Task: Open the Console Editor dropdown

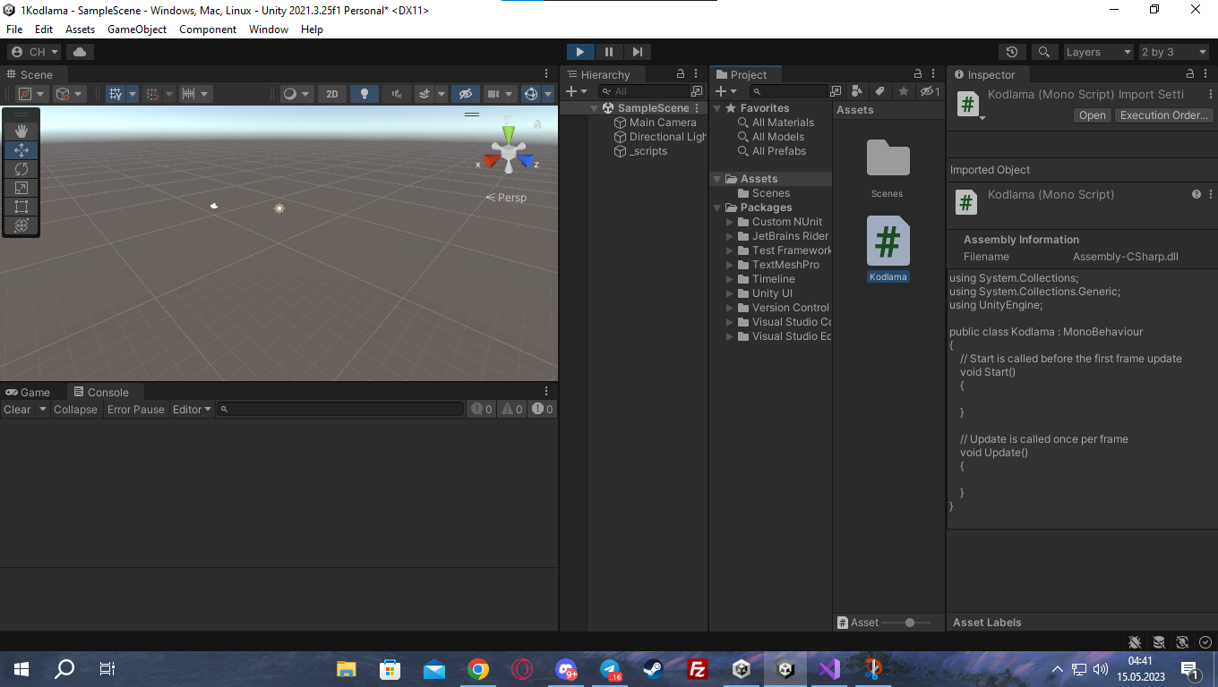Action: pyautogui.click(x=192, y=409)
